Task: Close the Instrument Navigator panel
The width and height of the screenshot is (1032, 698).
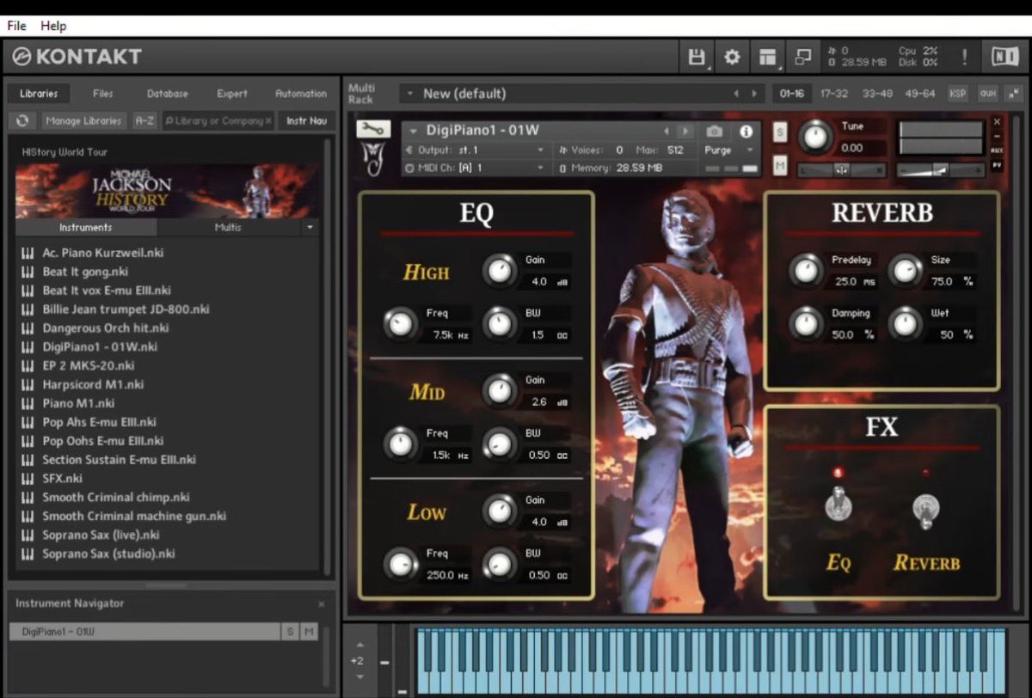Action: (x=322, y=604)
